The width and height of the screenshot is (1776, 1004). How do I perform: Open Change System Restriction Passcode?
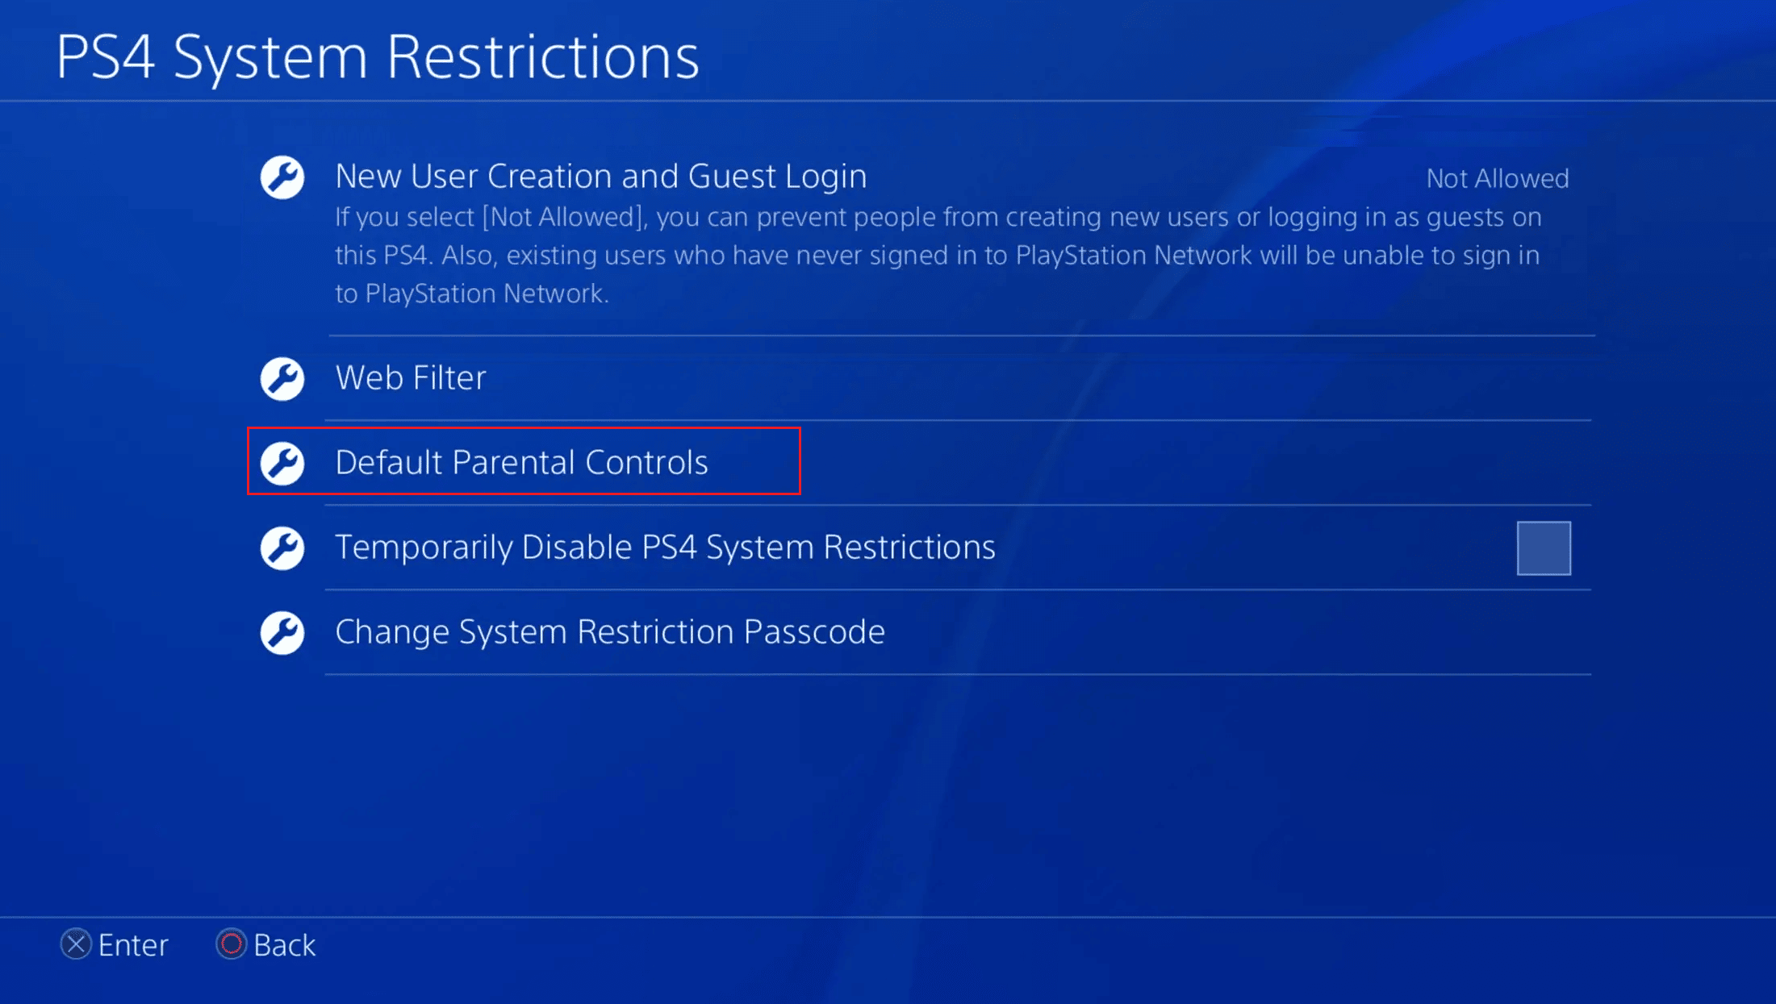pyautogui.click(x=609, y=632)
